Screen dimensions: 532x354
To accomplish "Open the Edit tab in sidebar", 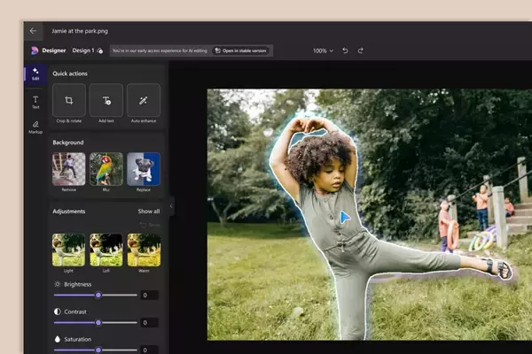I will [x=35, y=73].
